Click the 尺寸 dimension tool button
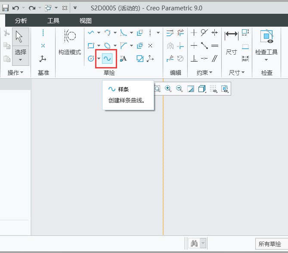Viewport: 288px width, 253px height. (x=232, y=42)
